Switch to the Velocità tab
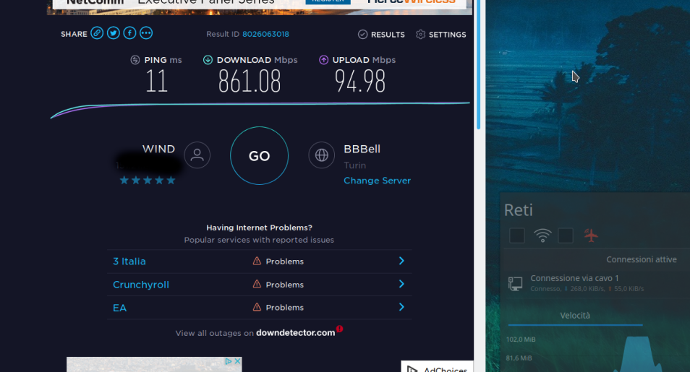This screenshot has height=372, width=690. 575,316
